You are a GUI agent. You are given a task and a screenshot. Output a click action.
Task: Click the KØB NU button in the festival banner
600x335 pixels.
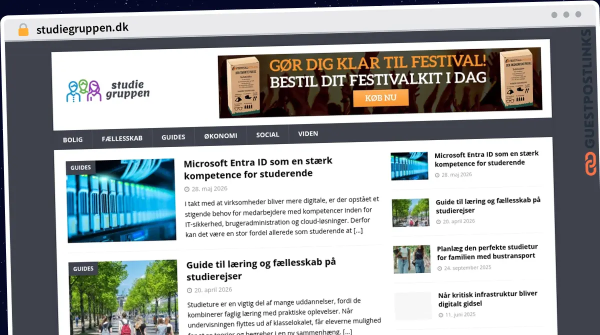tap(381, 98)
